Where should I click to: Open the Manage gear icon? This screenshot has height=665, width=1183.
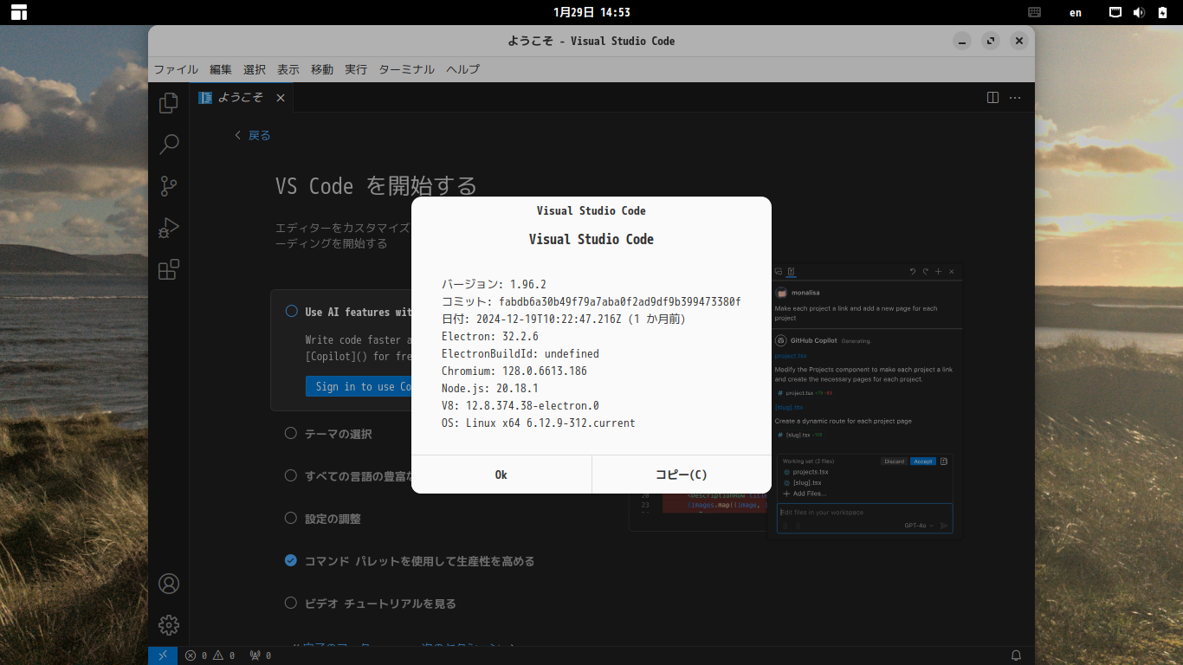(169, 624)
